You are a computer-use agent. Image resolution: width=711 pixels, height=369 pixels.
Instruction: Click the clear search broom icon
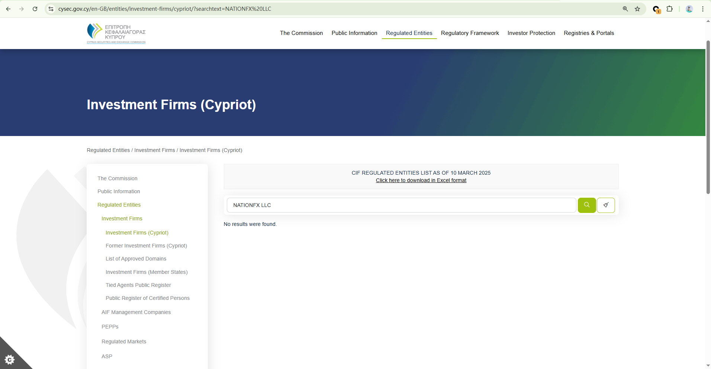click(x=606, y=205)
